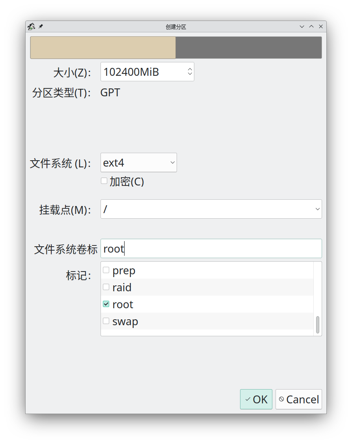Click the installer app icon in title bar
This screenshot has width=352, height=444.
coord(31,26)
